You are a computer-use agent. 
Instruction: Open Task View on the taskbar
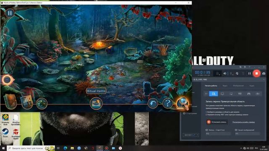tap(58, 148)
